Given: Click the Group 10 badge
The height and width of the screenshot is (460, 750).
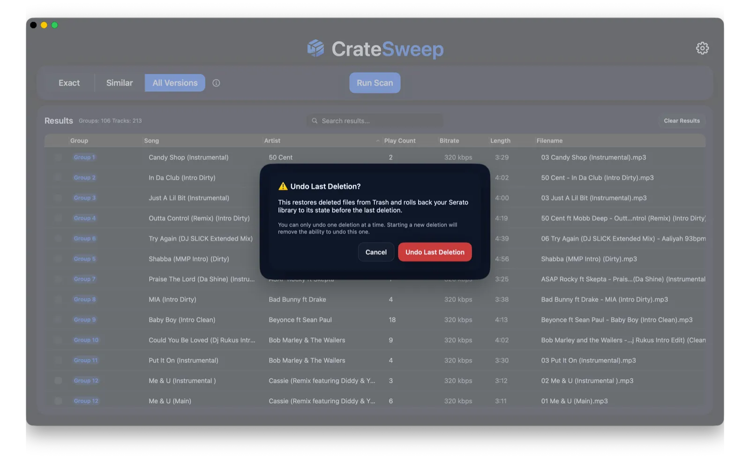Looking at the screenshot, I should pyautogui.click(x=86, y=340).
